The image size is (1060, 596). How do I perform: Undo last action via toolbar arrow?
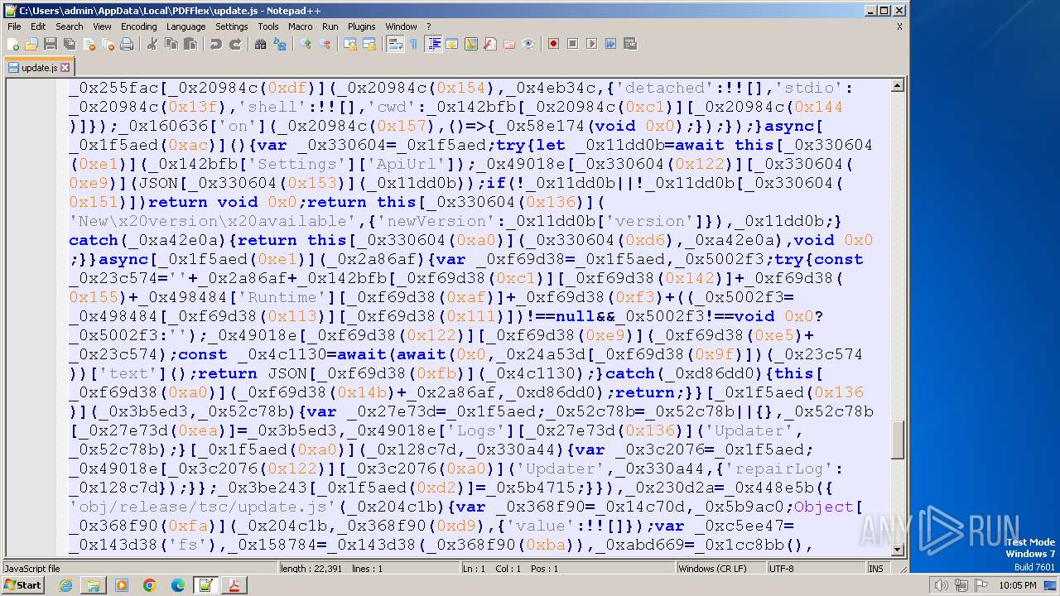pos(215,44)
